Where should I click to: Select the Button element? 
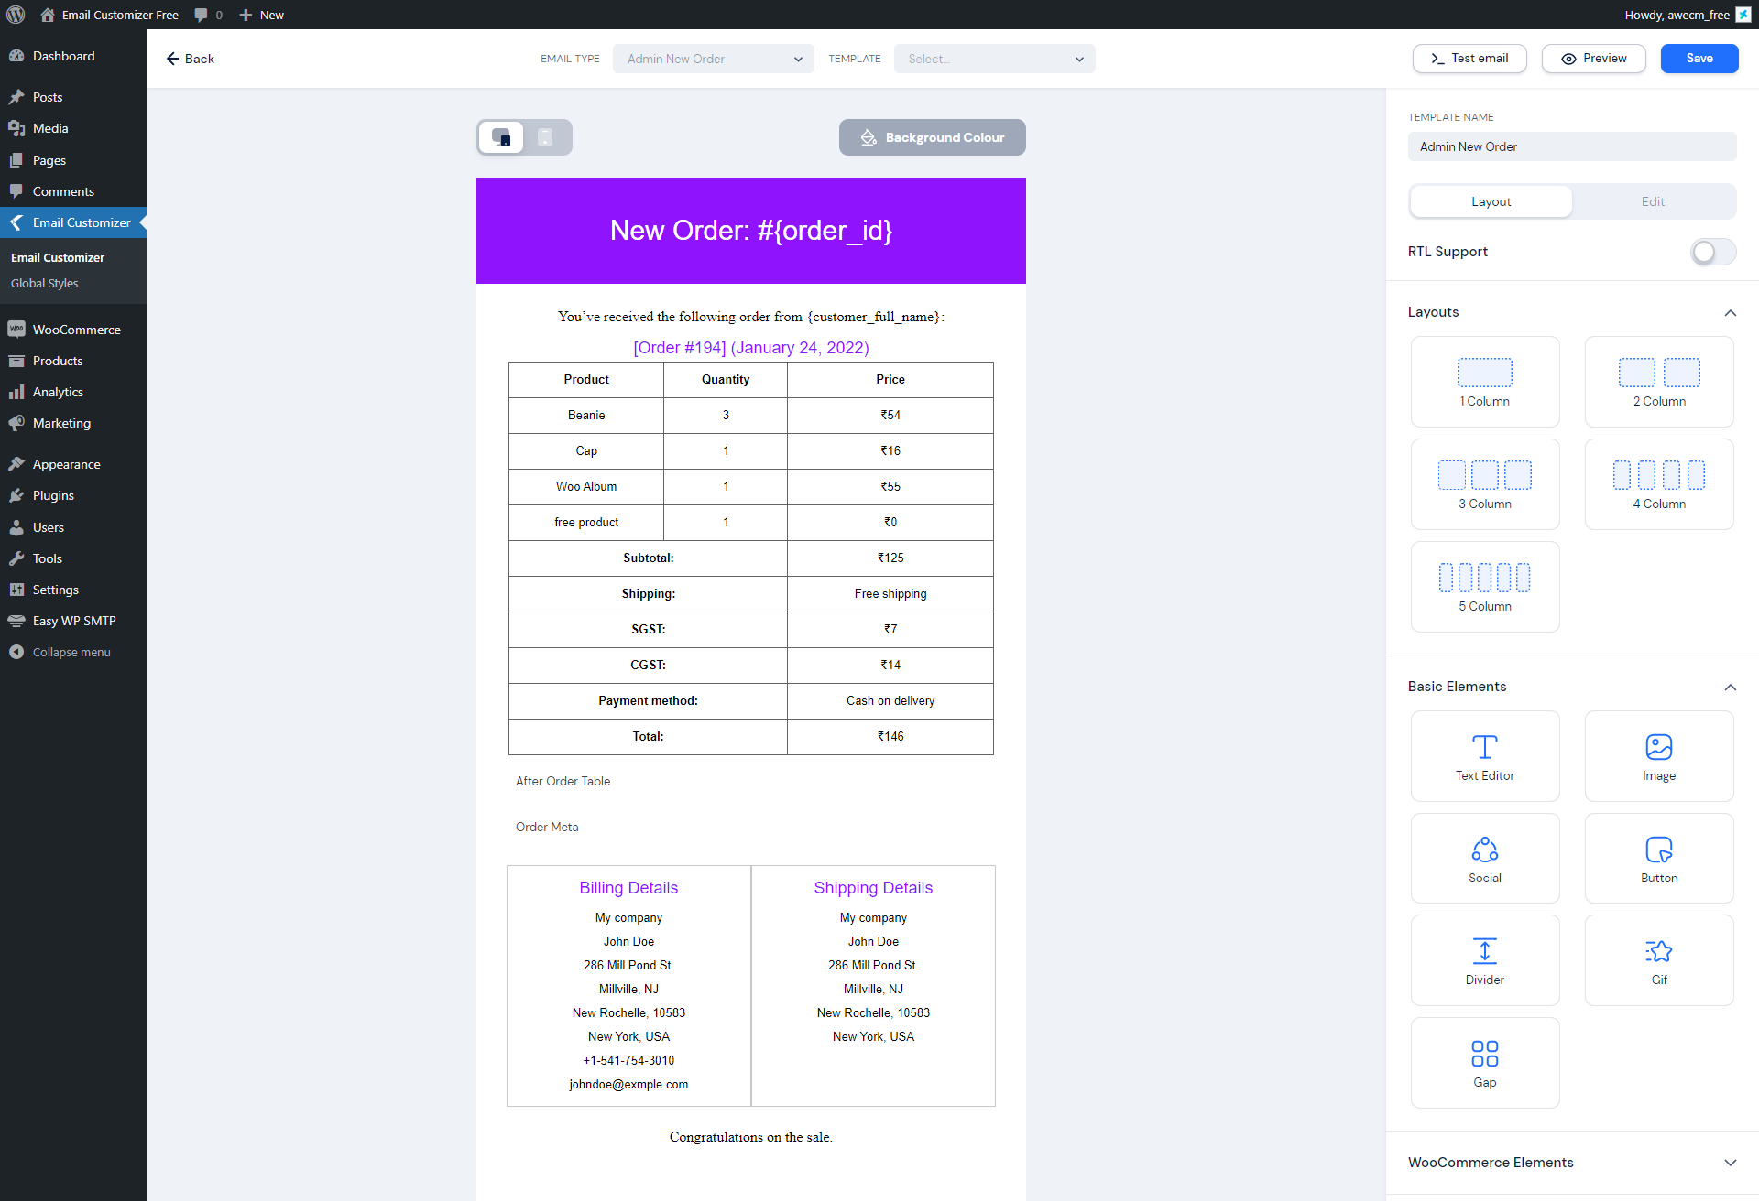(x=1659, y=859)
